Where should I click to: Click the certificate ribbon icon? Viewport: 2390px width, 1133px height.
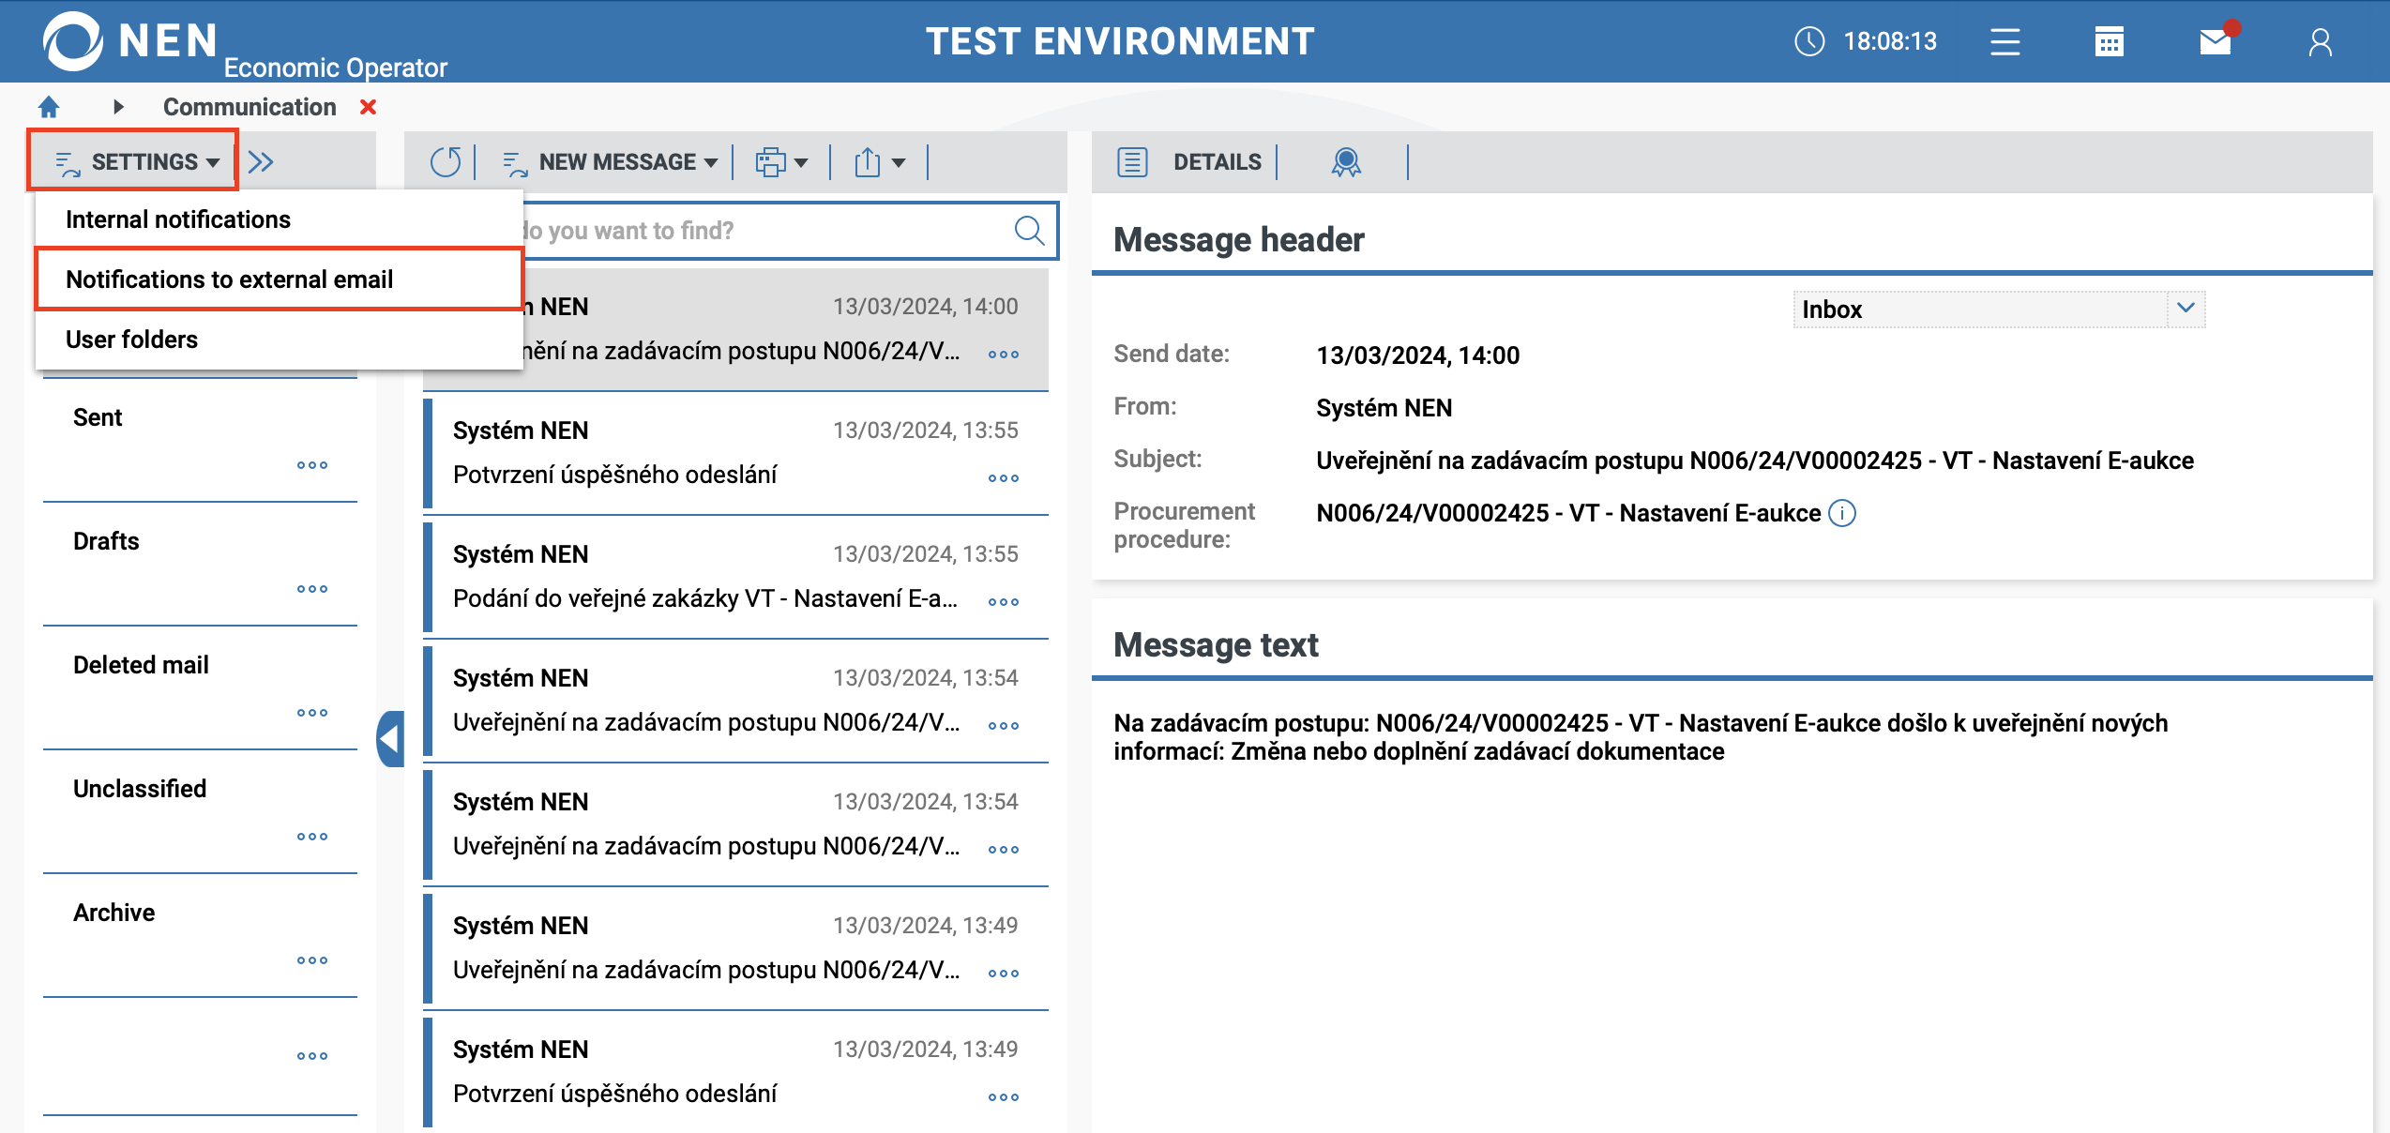coord(1345,162)
